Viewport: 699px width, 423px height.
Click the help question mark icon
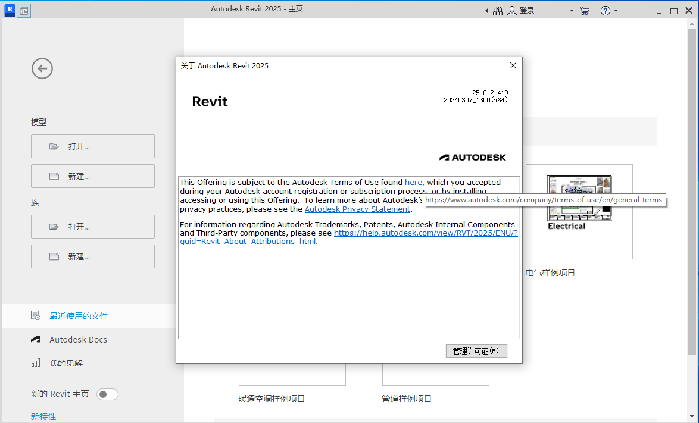[605, 11]
